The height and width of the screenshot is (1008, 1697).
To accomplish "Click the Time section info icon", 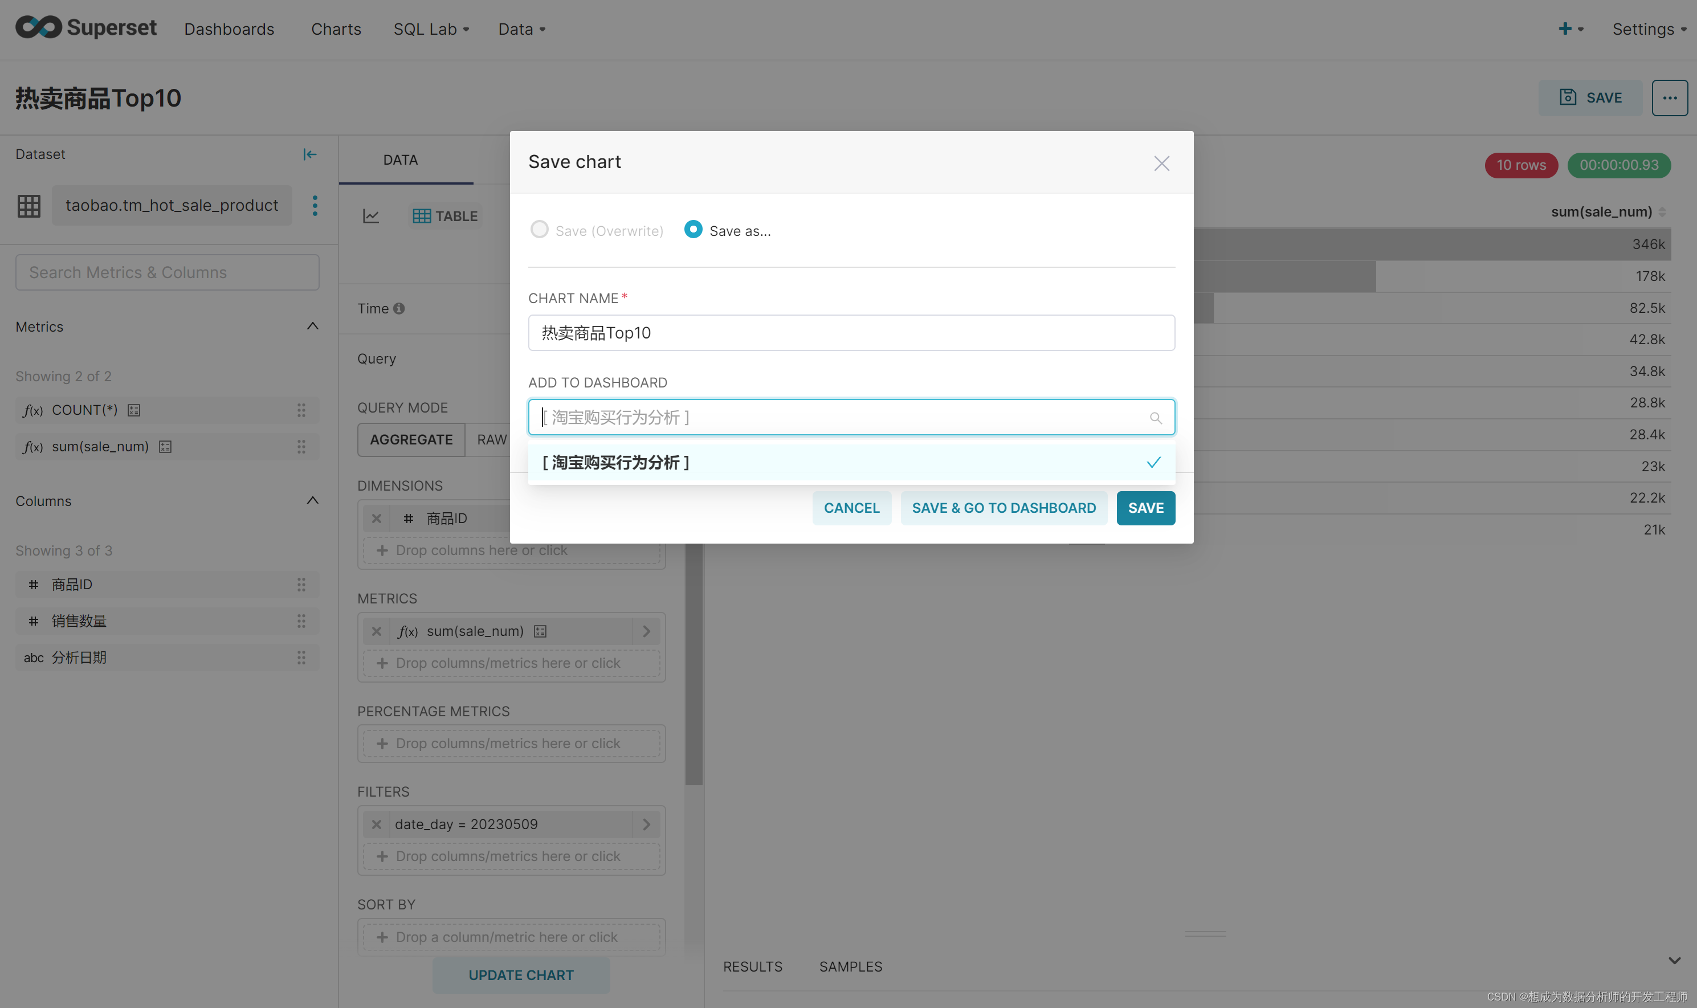I will coord(399,308).
